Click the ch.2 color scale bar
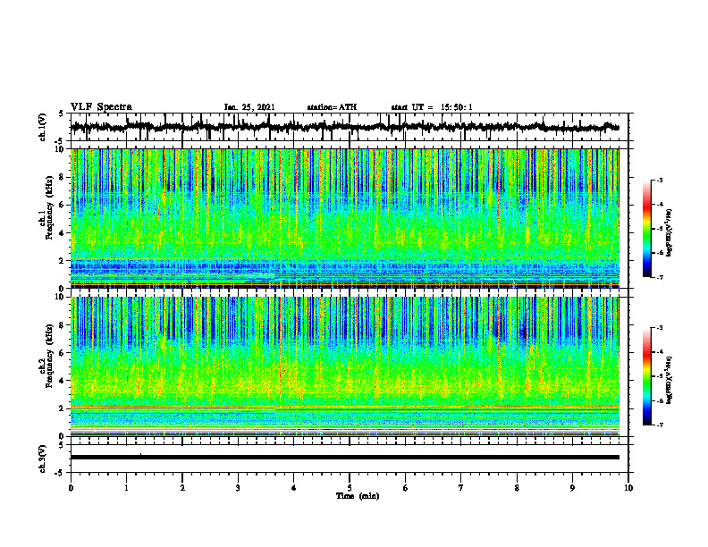The image size is (708, 547). (x=646, y=376)
